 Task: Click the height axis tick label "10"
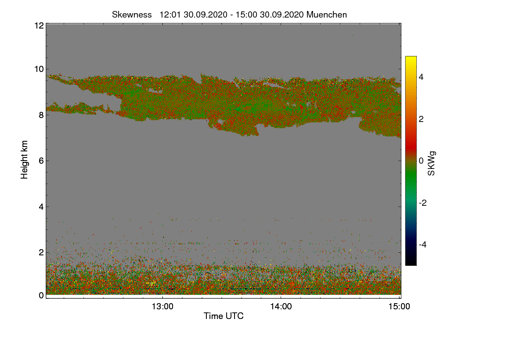click(39, 69)
